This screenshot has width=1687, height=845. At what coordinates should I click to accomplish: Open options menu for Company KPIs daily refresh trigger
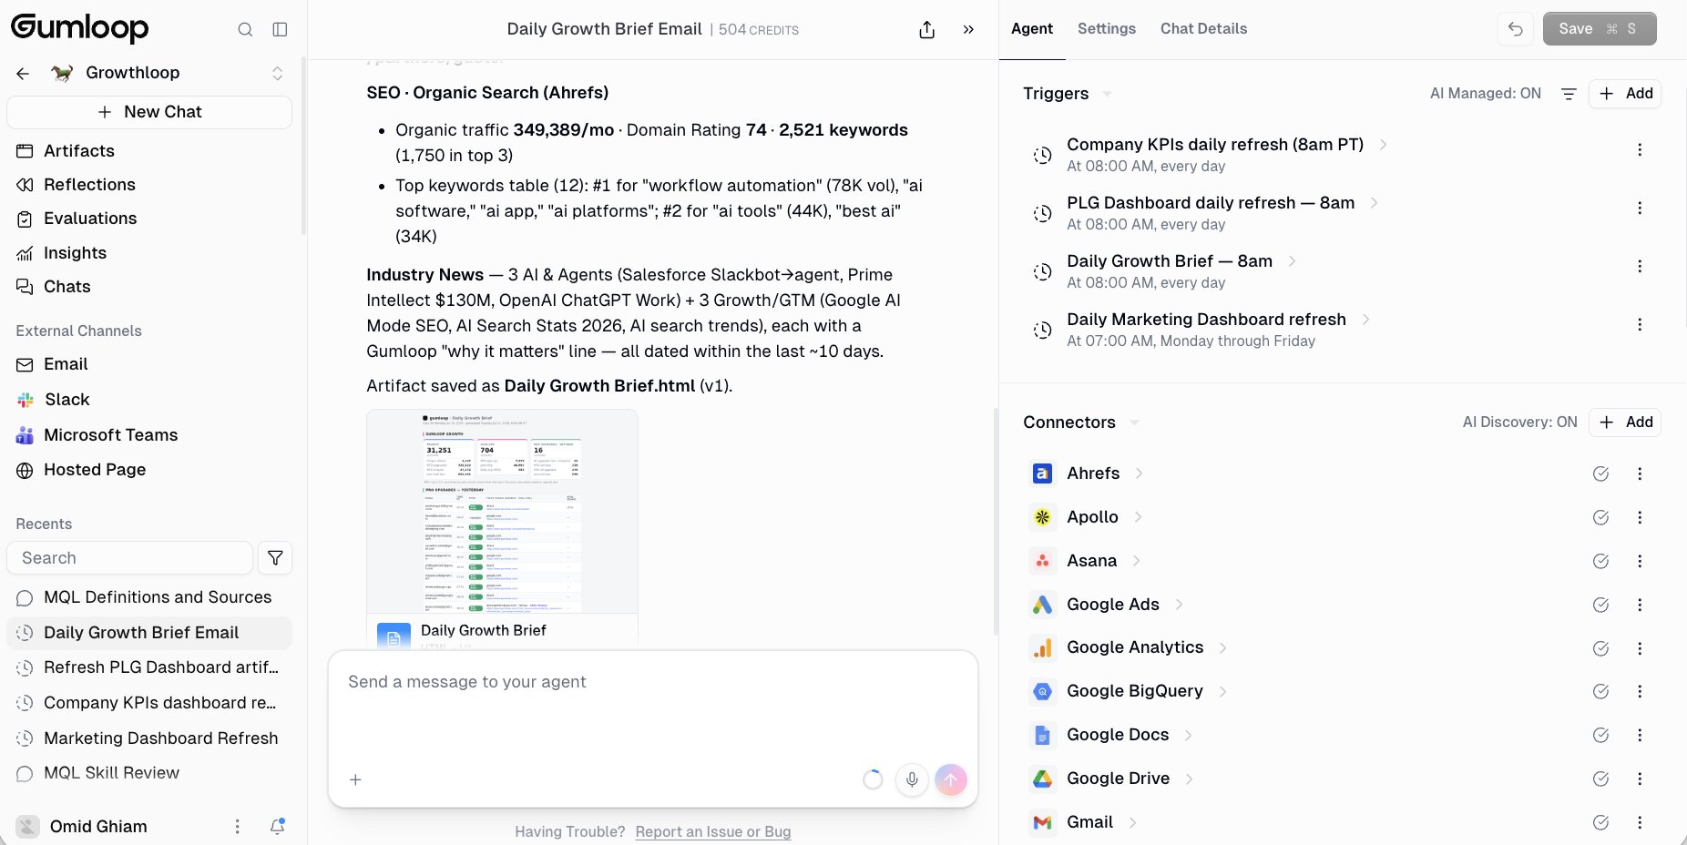point(1640,150)
